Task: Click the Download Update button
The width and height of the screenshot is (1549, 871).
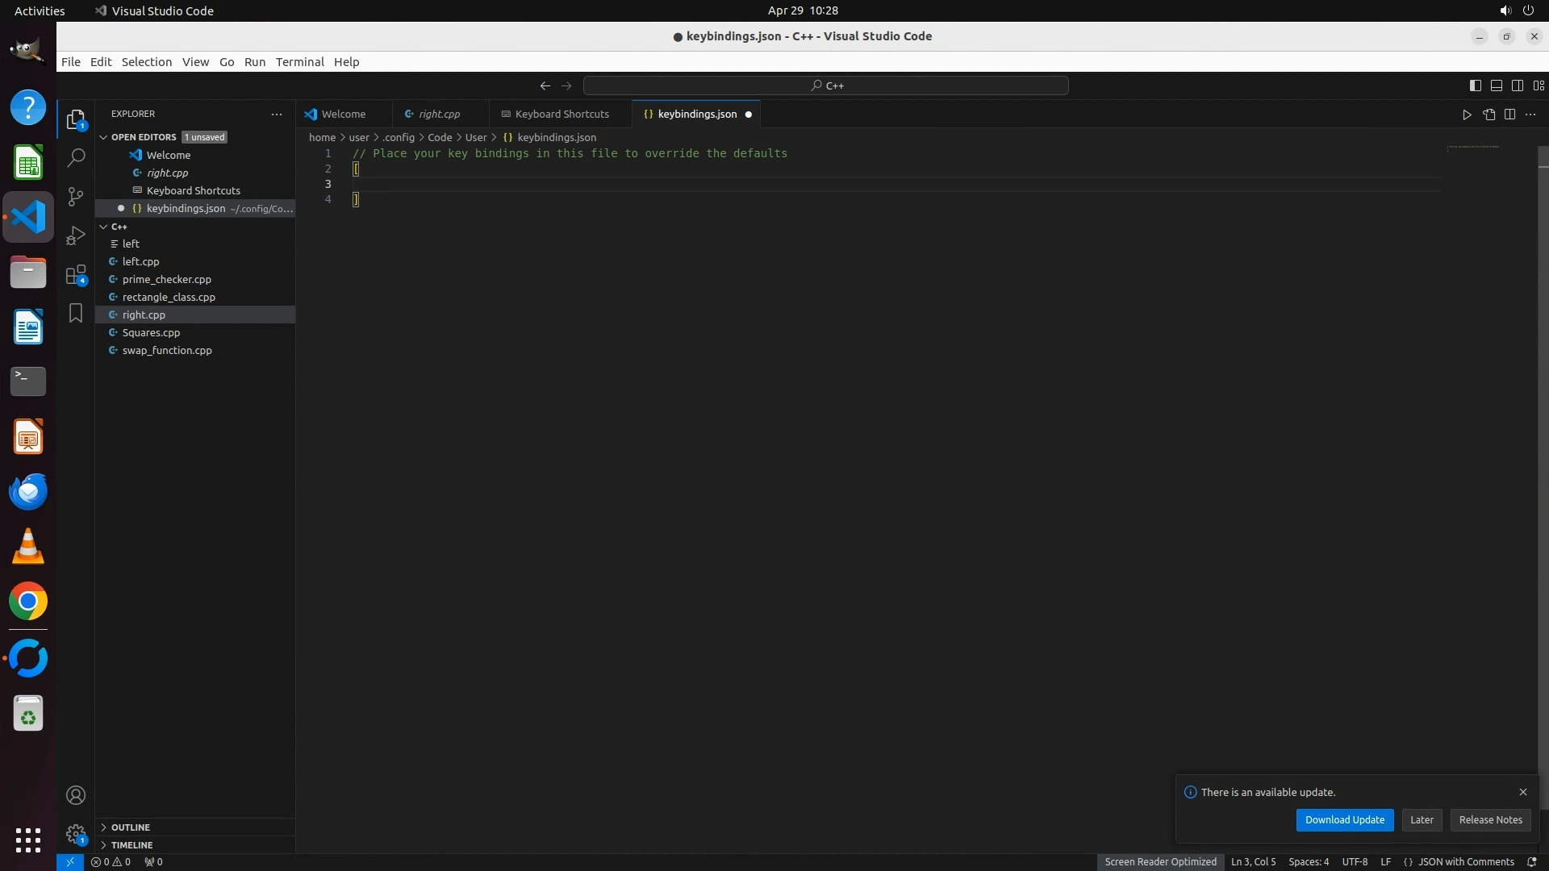Action: [1344, 820]
